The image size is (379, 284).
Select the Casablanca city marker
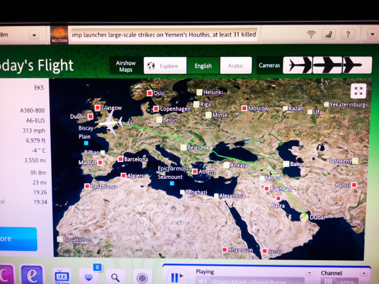point(87,186)
